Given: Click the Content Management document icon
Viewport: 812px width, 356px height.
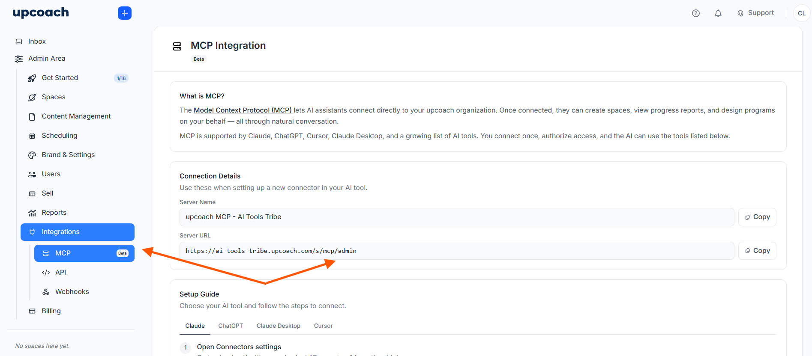Looking at the screenshot, I should (x=32, y=116).
